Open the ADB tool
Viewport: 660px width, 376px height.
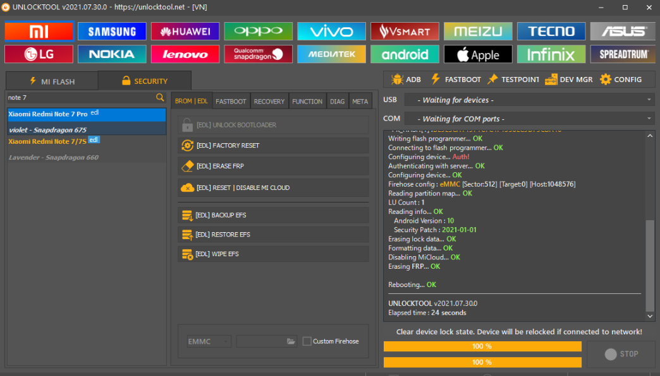[x=406, y=79]
